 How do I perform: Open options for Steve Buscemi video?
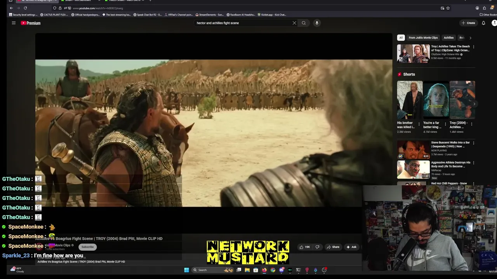point(473,143)
